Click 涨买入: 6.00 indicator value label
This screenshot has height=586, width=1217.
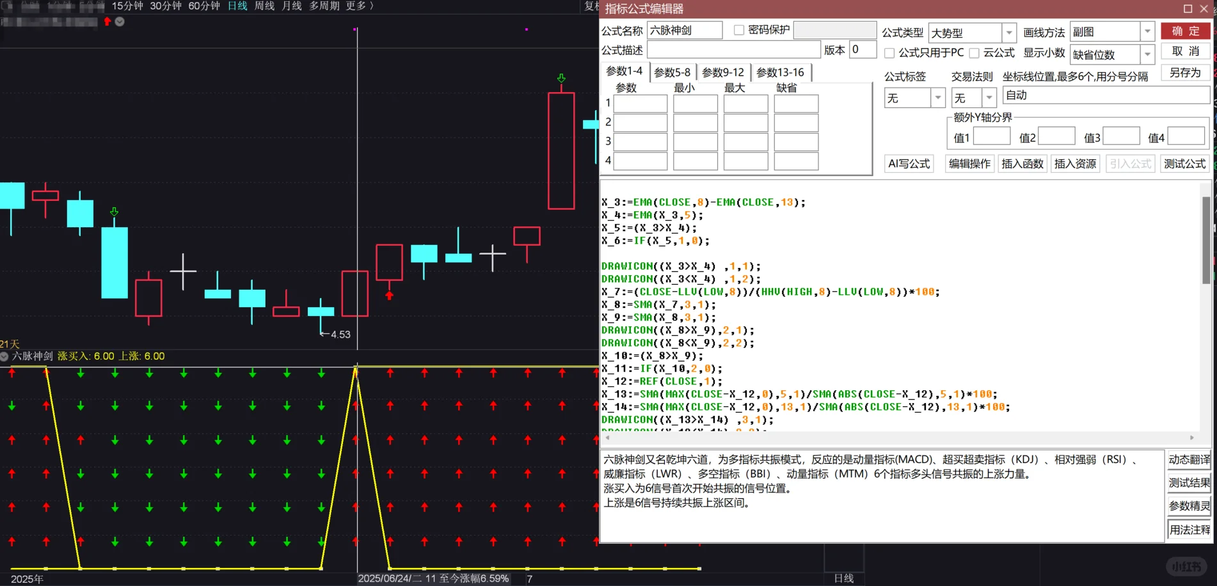pyautogui.click(x=86, y=356)
